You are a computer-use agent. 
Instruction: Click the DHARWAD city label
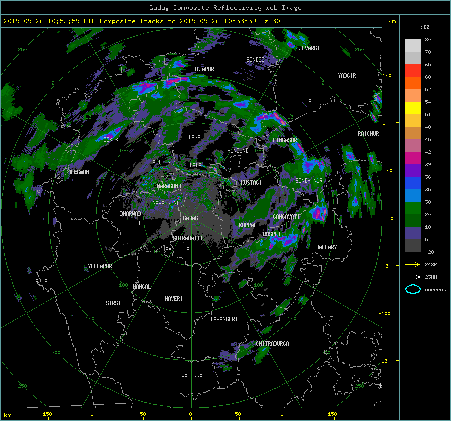pyautogui.click(x=131, y=214)
